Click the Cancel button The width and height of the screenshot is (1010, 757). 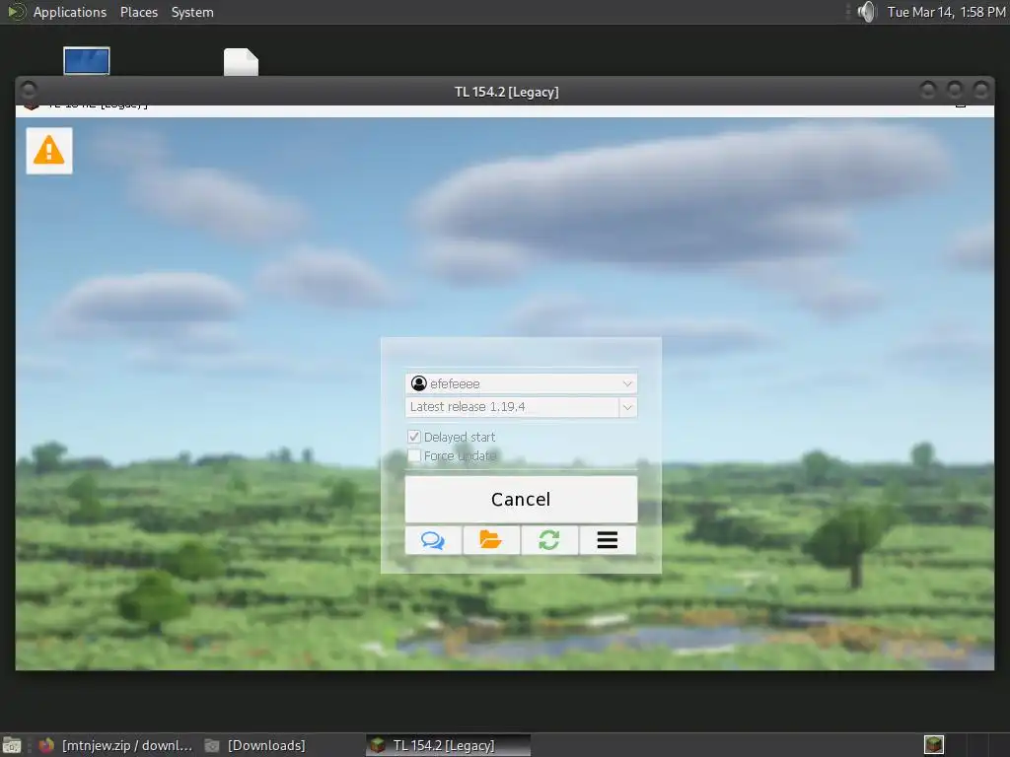tap(521, 499)
